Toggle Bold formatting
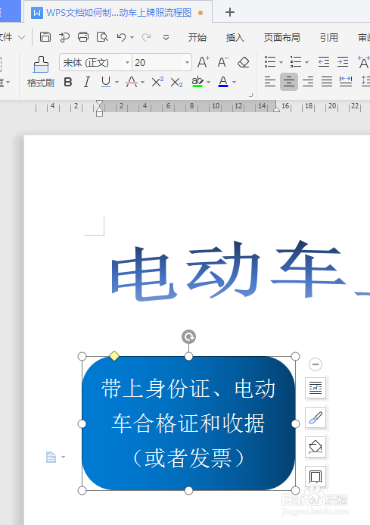Viewport: 370px width, 525px height. coord(68,82)
